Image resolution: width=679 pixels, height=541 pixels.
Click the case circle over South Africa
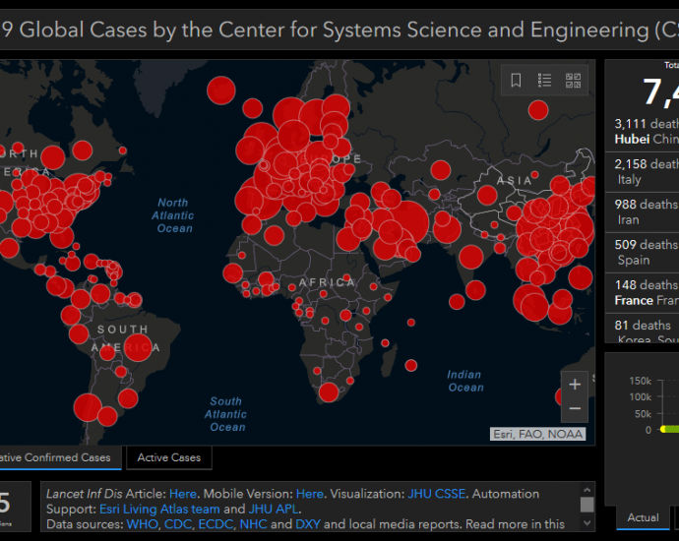tap(329, 392)
